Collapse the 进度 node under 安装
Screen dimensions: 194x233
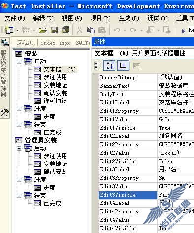pyautogui.click(x=19, y=109)
